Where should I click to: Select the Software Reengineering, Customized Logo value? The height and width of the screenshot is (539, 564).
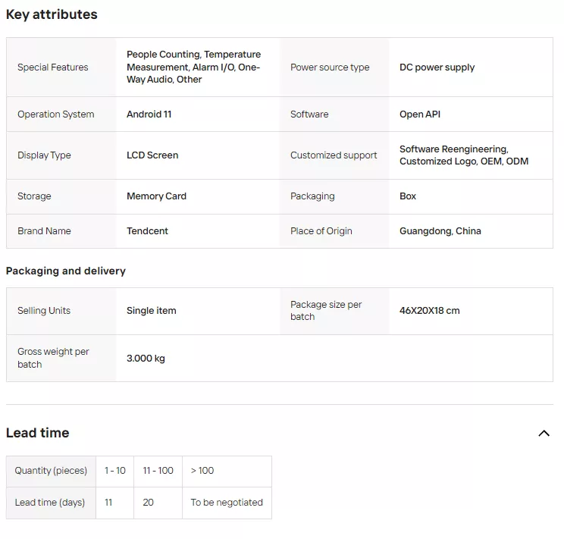464,155
